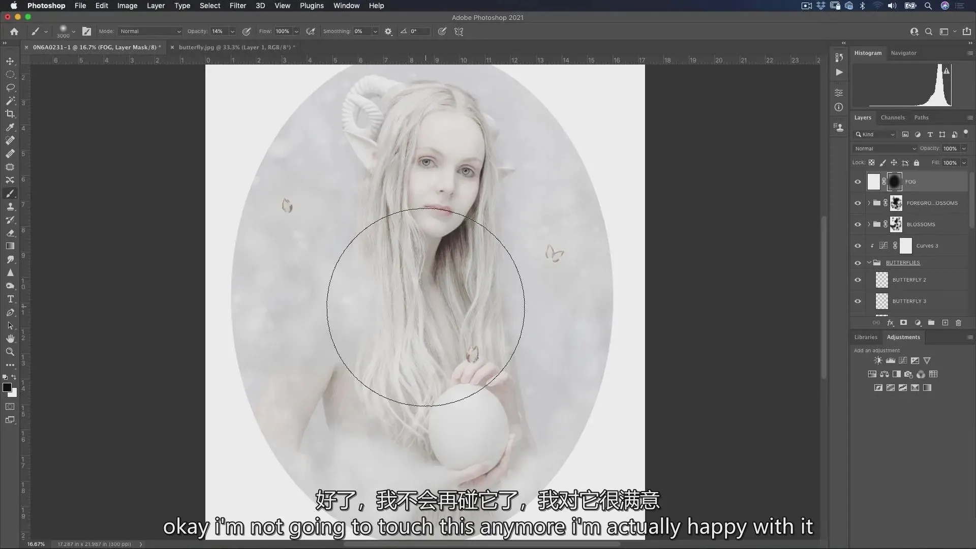
Task: Hide the BLOSSOMS group
Action: pyautogui.click(x=858, y=225)
